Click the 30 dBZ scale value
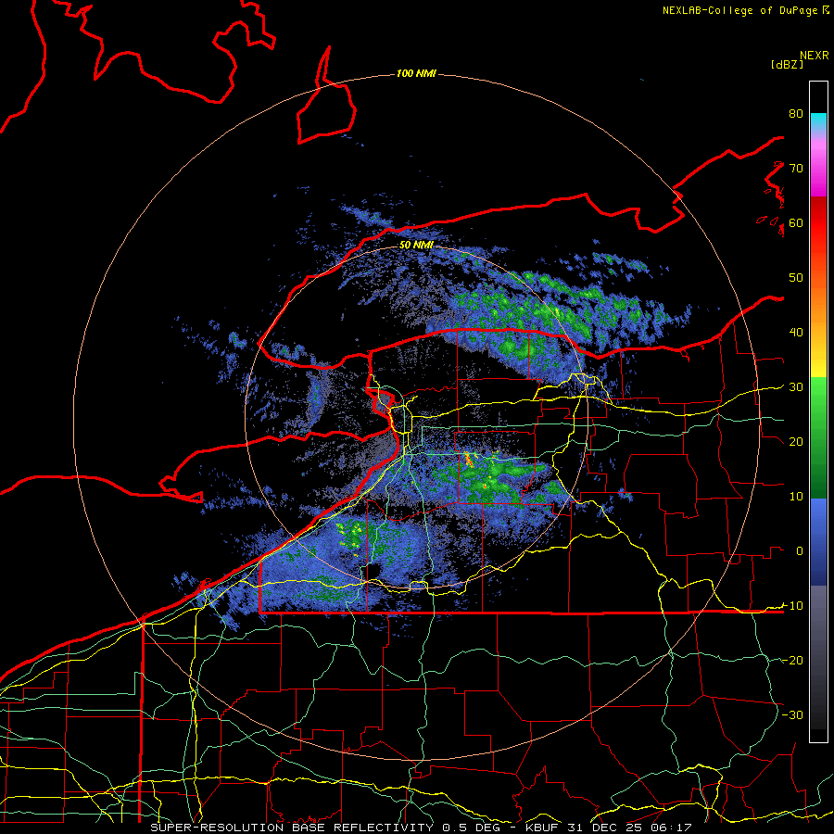 (x=796, y=387)
